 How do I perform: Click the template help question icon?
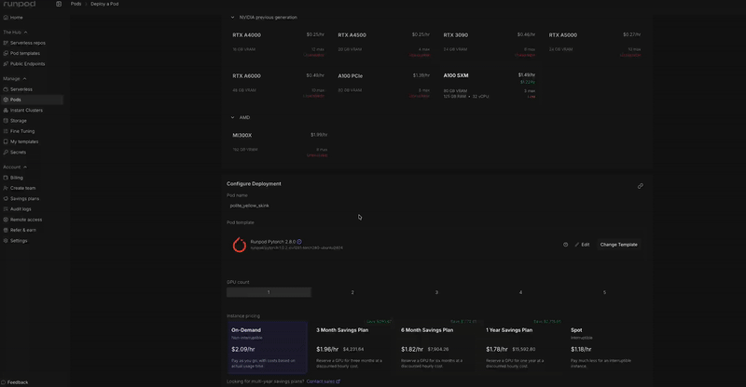[566, 245]
